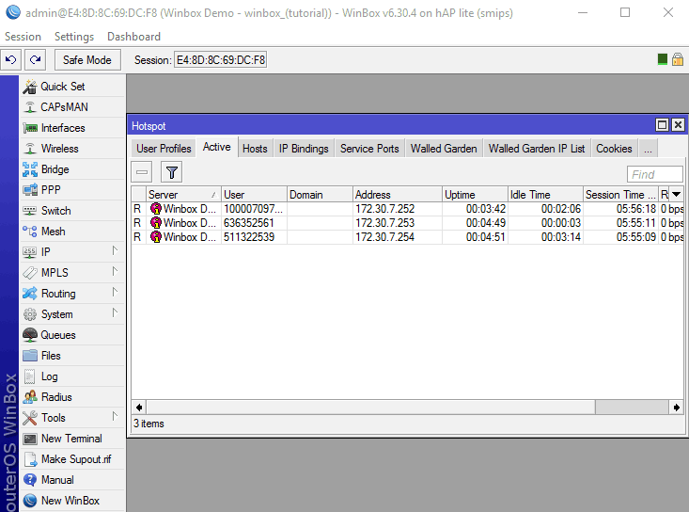Launch New WinBox from sidebar
This screenshot has height=512, width=689.
pyautogui.click(x=70, y=501)
